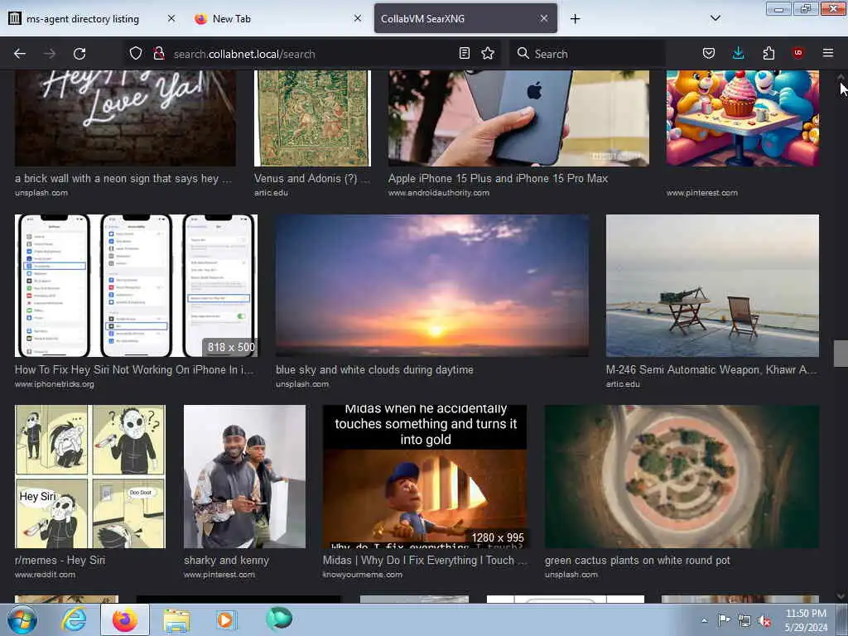Click www.iphonetricks.org source text
This screenshot has width=848, height=636.
[x=54, y=384]
